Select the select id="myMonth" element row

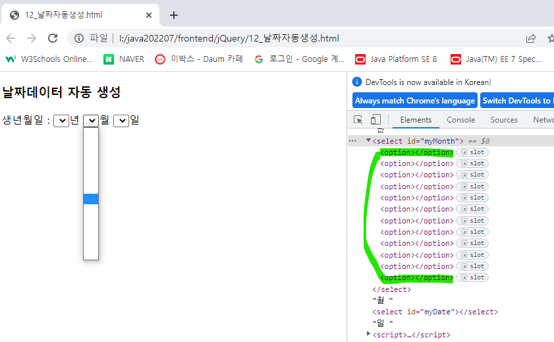coord(451,141)
